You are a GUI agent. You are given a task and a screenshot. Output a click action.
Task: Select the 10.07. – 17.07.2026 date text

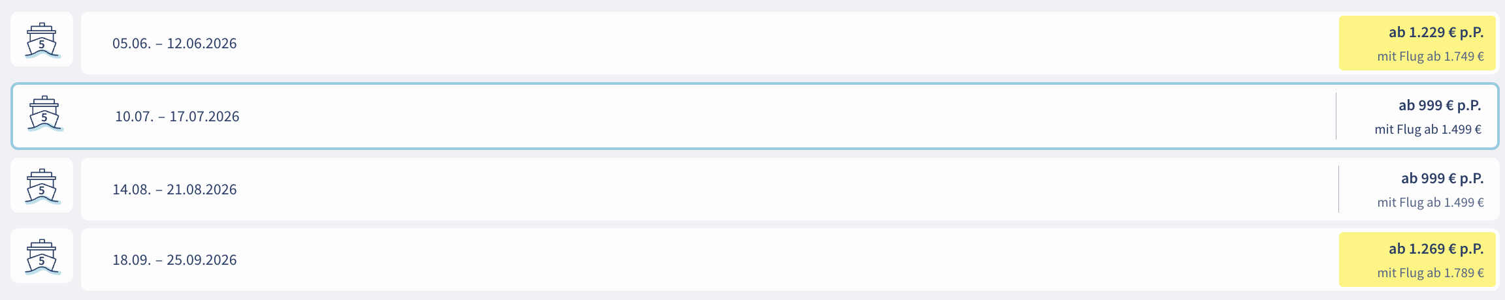pos(177,117)
